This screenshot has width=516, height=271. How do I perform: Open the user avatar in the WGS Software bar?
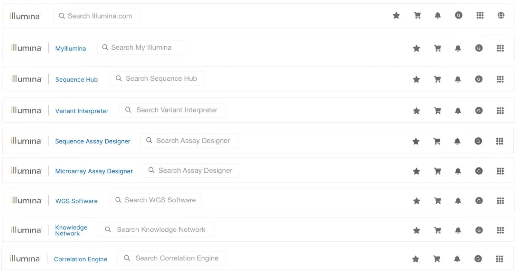pyautogui.click(x=479, y=201)
